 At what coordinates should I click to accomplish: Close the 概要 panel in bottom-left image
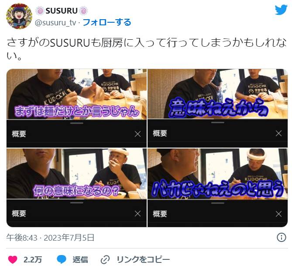pyautogui.click(x=137, y=214)
